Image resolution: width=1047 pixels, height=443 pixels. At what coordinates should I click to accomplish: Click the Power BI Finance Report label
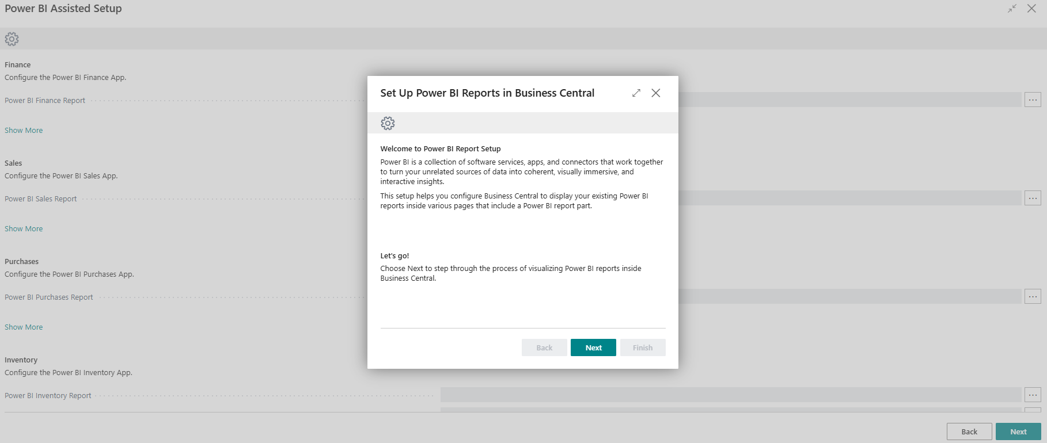pos(45,101)
